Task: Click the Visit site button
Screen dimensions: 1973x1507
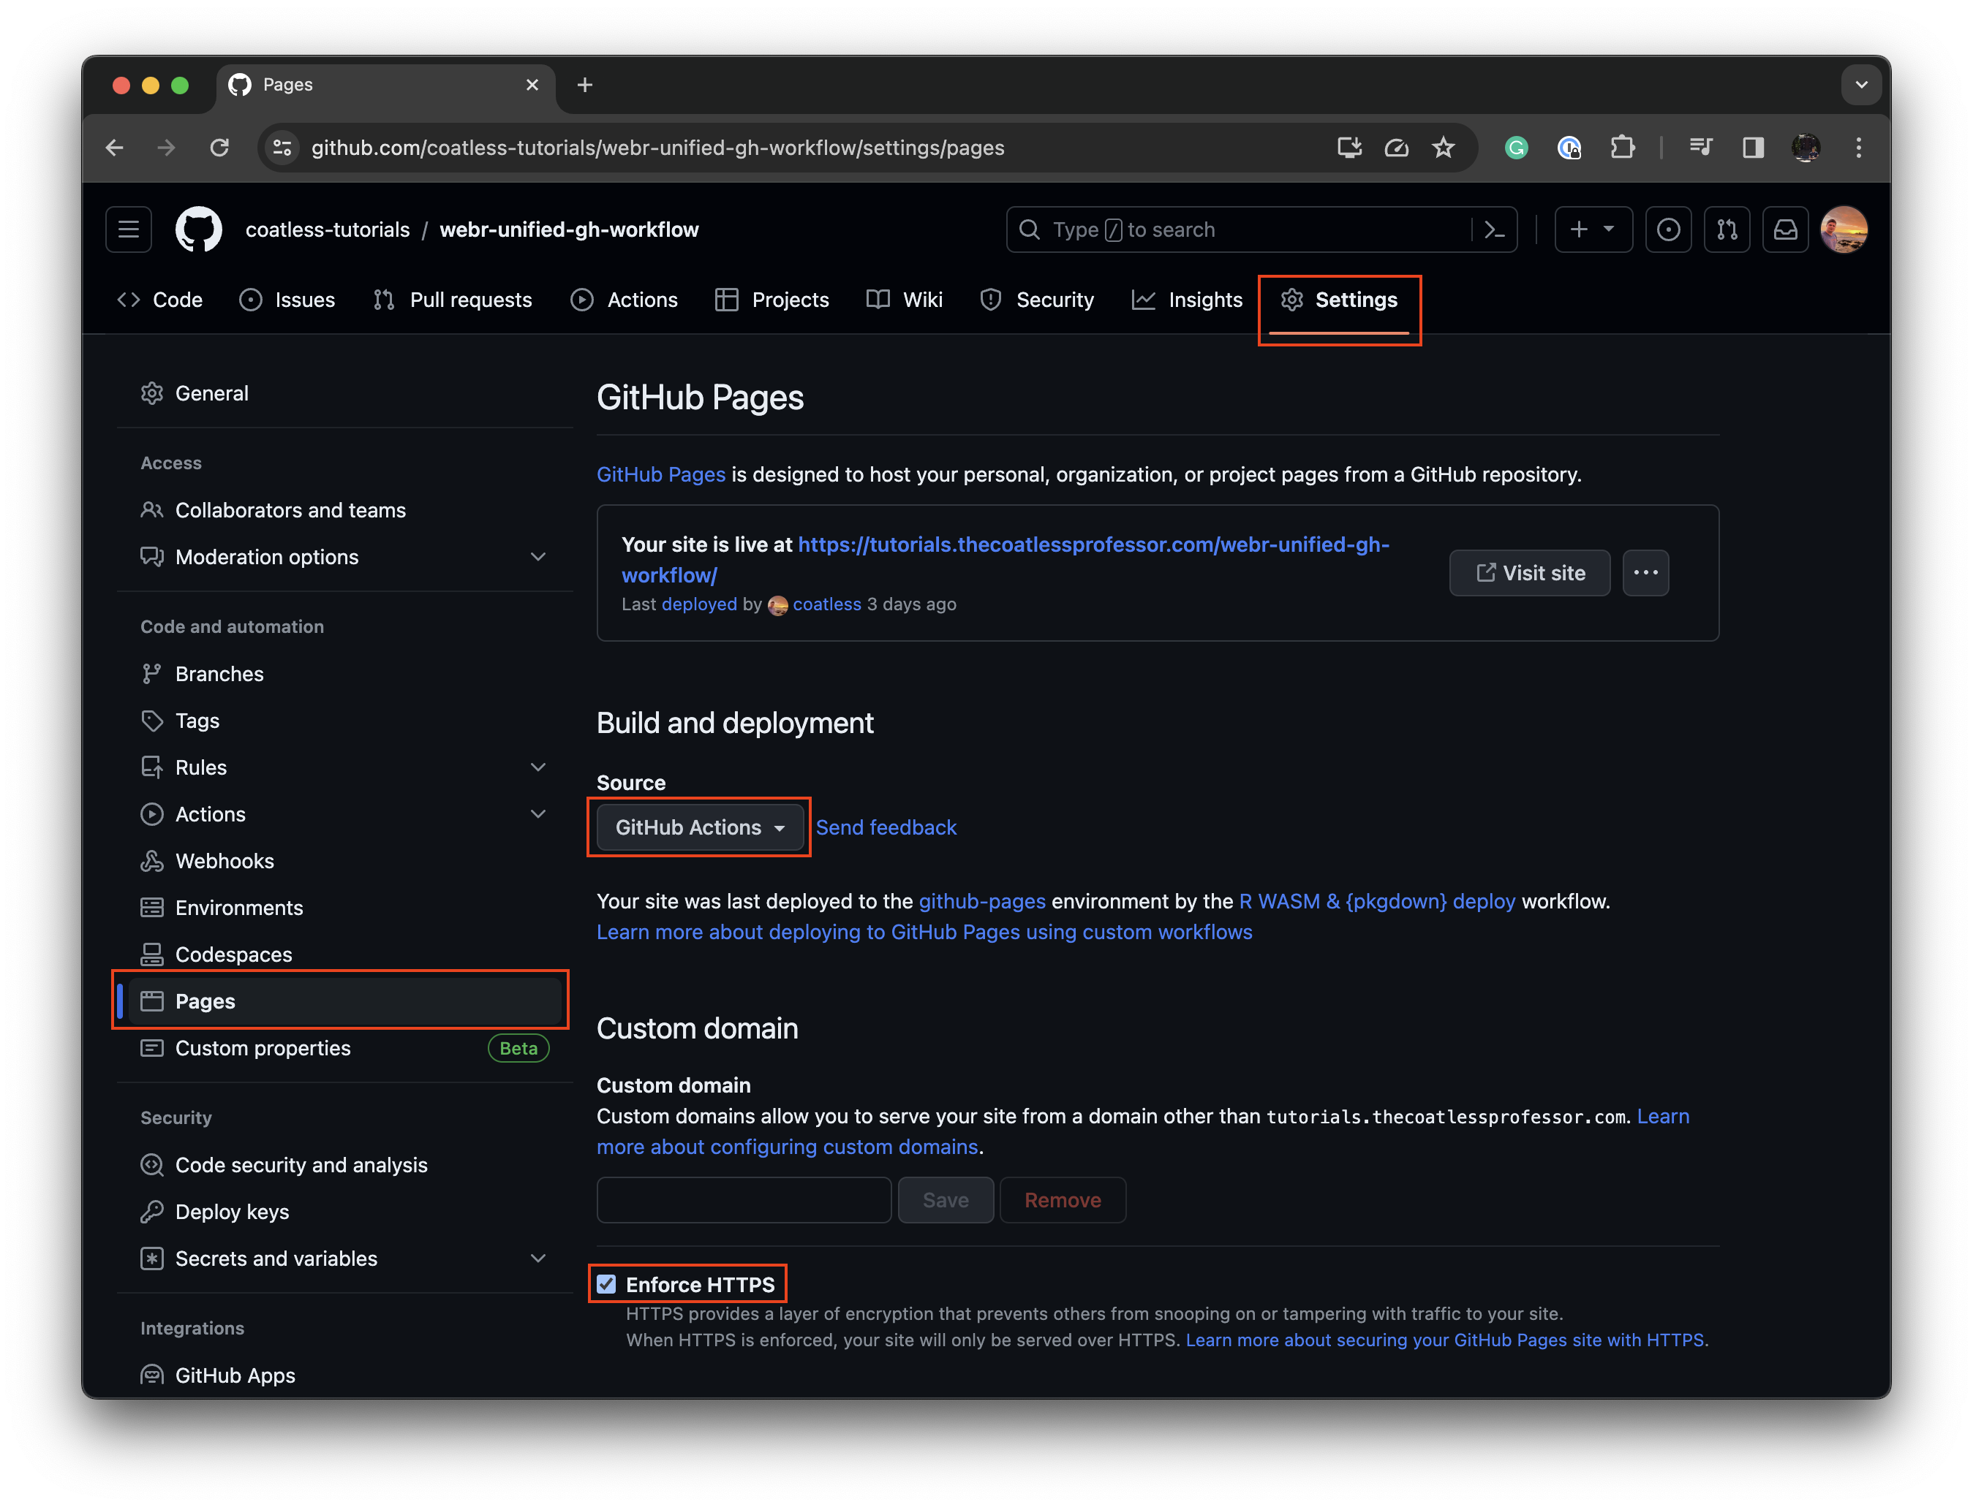Action: 1530,572
